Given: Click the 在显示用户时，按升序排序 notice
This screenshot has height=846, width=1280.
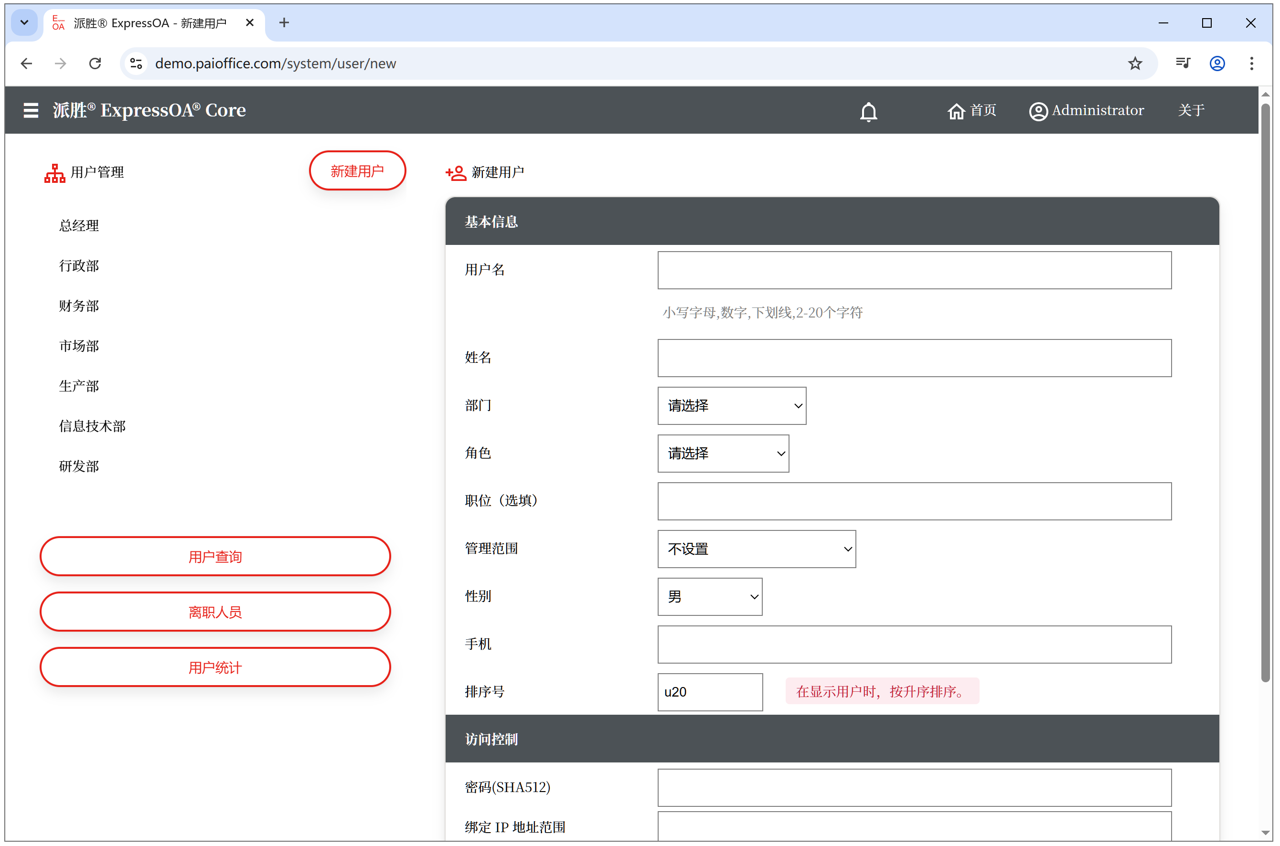Looking at the screenshot, I should [882, 692].
